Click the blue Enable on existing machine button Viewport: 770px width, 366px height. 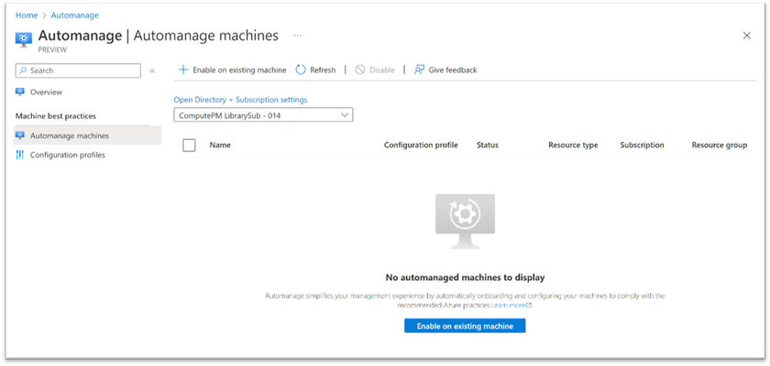465,326
